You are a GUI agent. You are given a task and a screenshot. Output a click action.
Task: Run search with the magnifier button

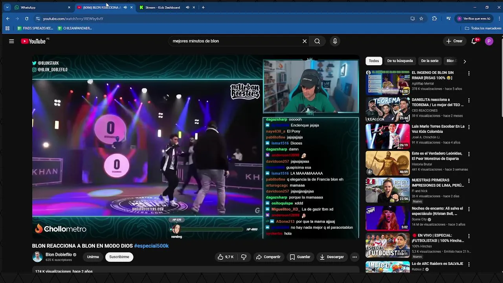[x=317, y=41]
